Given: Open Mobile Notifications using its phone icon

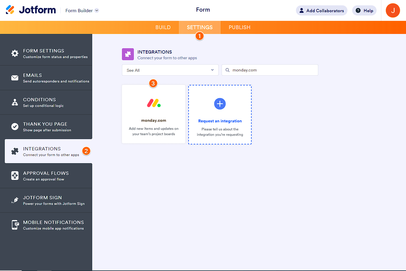Looking at the screenshot, I should point(15,225).
